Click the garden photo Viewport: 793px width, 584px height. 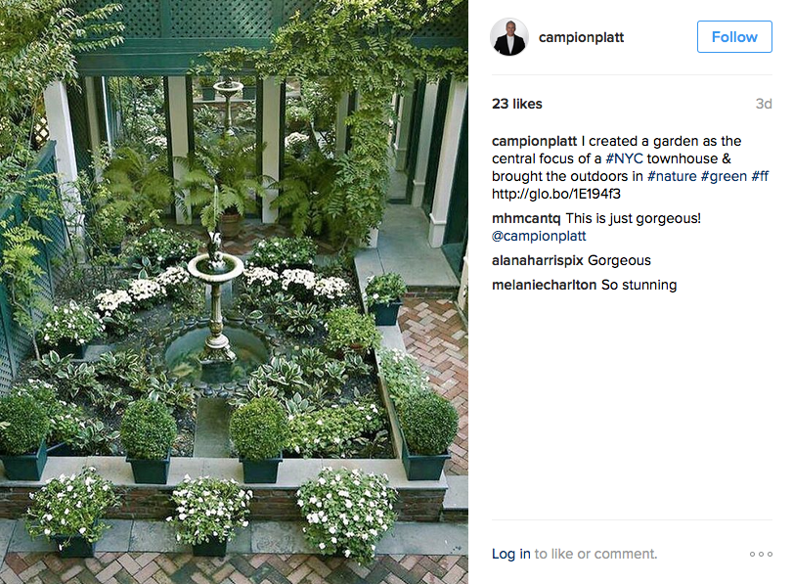pyautogui.click(x=234, y=292)
